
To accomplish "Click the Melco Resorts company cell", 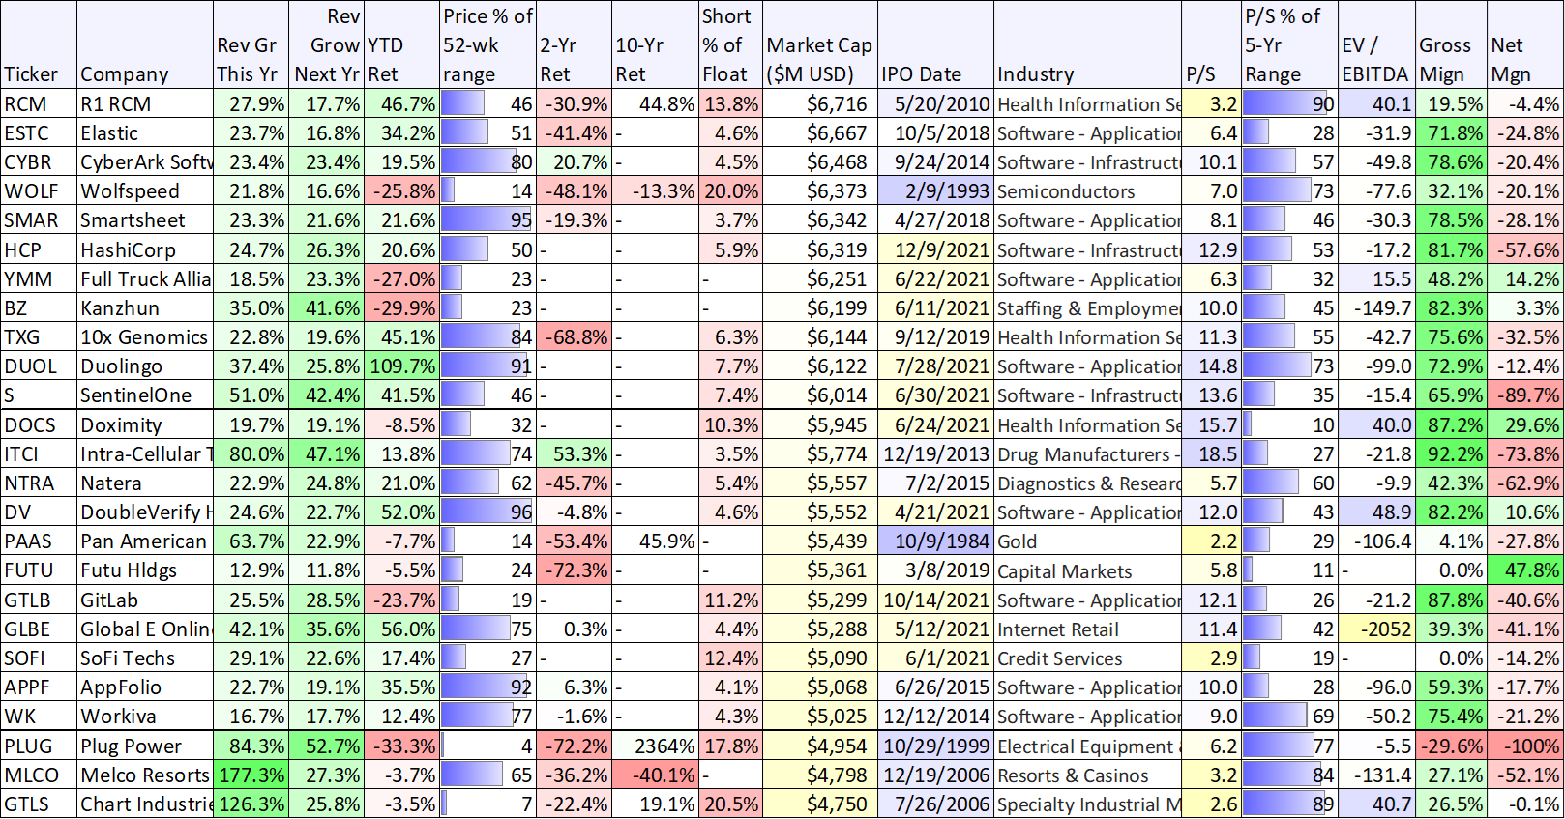I will pos(145,775).
